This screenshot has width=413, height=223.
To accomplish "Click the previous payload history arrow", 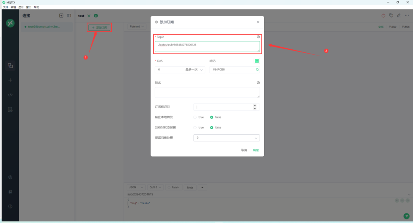I will coord(397,200).
